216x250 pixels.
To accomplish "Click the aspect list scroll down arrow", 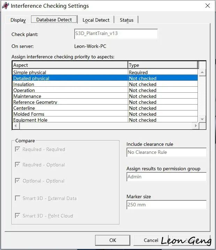I will [x=202, y=119].
